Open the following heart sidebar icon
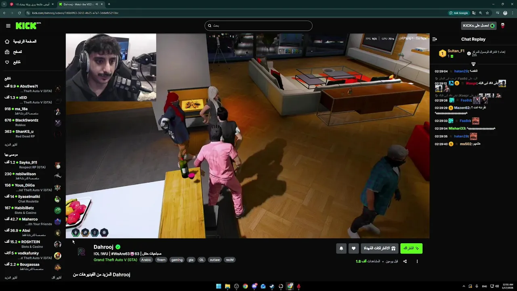This screenshot has height=291, width=517. [7, 62]
